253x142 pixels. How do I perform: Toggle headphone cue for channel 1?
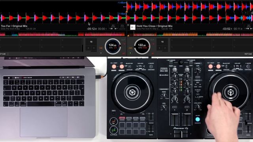(x=175, y=107)
